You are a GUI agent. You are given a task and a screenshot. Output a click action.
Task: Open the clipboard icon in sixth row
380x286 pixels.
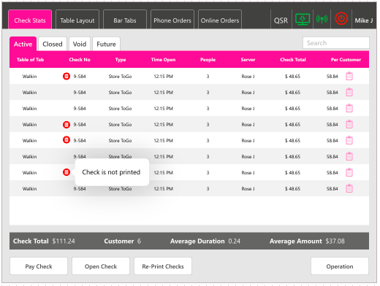pyautogui.click(x=349, y=156)
